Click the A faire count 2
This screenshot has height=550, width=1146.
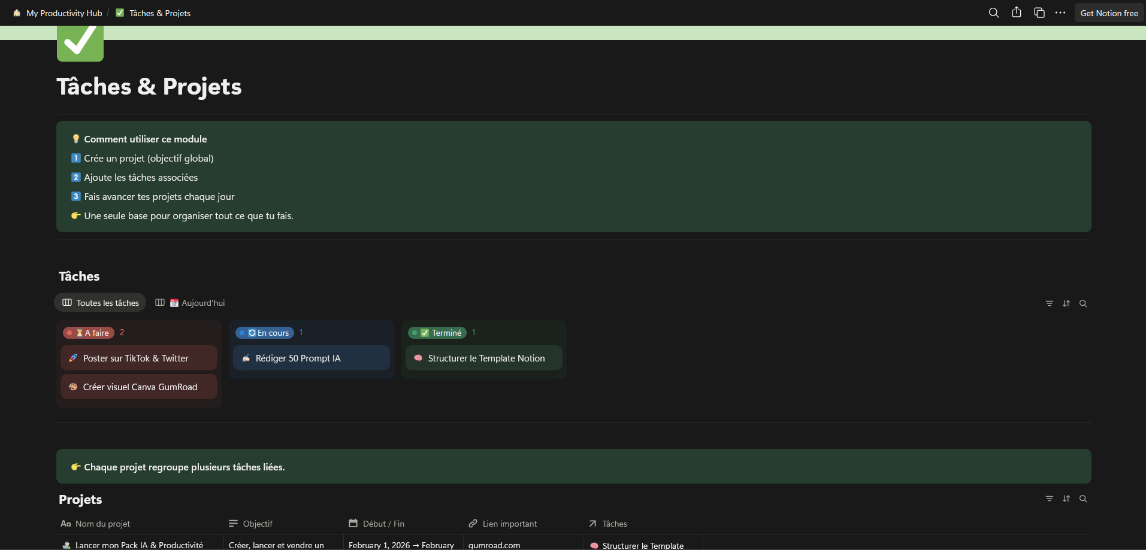pyautogui.click(x=122, y=332)
